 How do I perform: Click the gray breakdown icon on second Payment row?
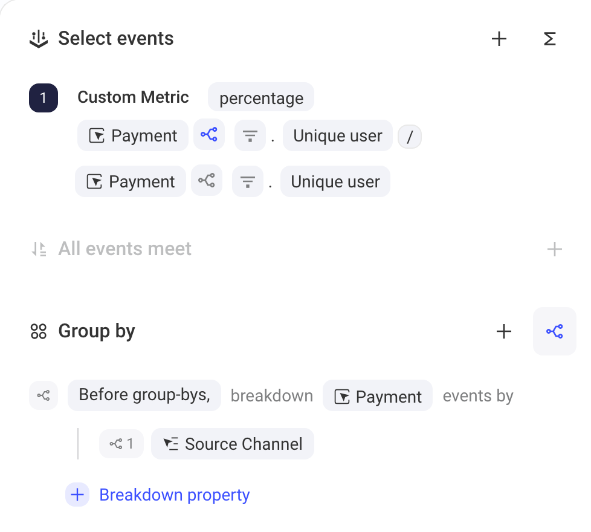point(207,181)
